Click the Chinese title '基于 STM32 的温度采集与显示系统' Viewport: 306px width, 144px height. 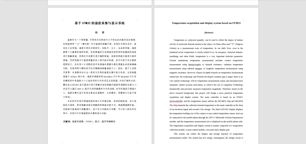(100, 23)
